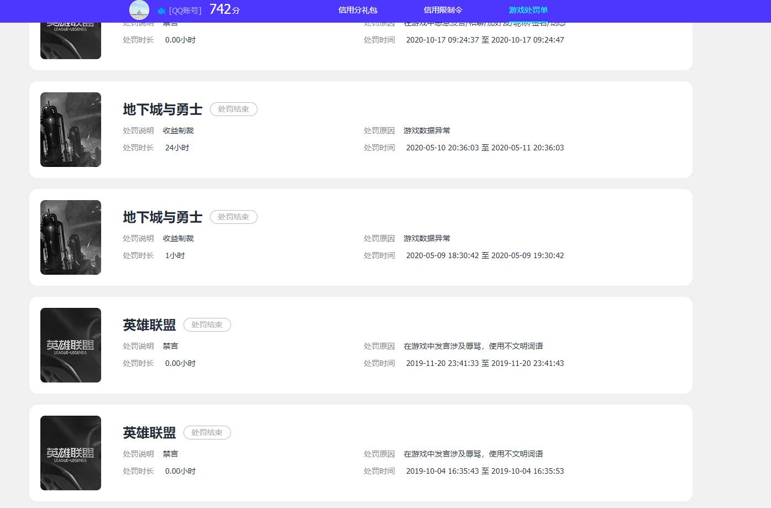Click the 742分 credit score
Screen dimensions: 771x508
224,9
